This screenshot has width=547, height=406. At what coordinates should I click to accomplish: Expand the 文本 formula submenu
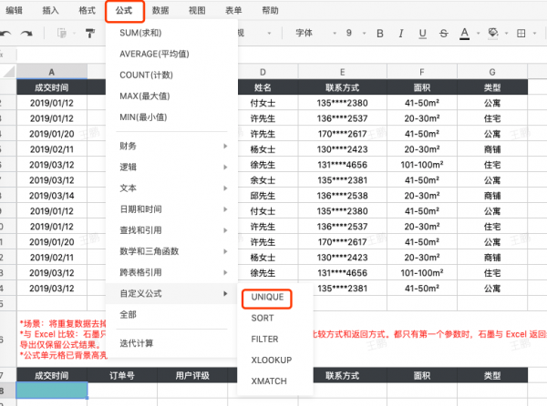click(171, 188)
